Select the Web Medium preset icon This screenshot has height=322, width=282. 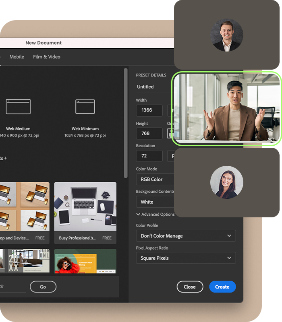pos(18,107)
